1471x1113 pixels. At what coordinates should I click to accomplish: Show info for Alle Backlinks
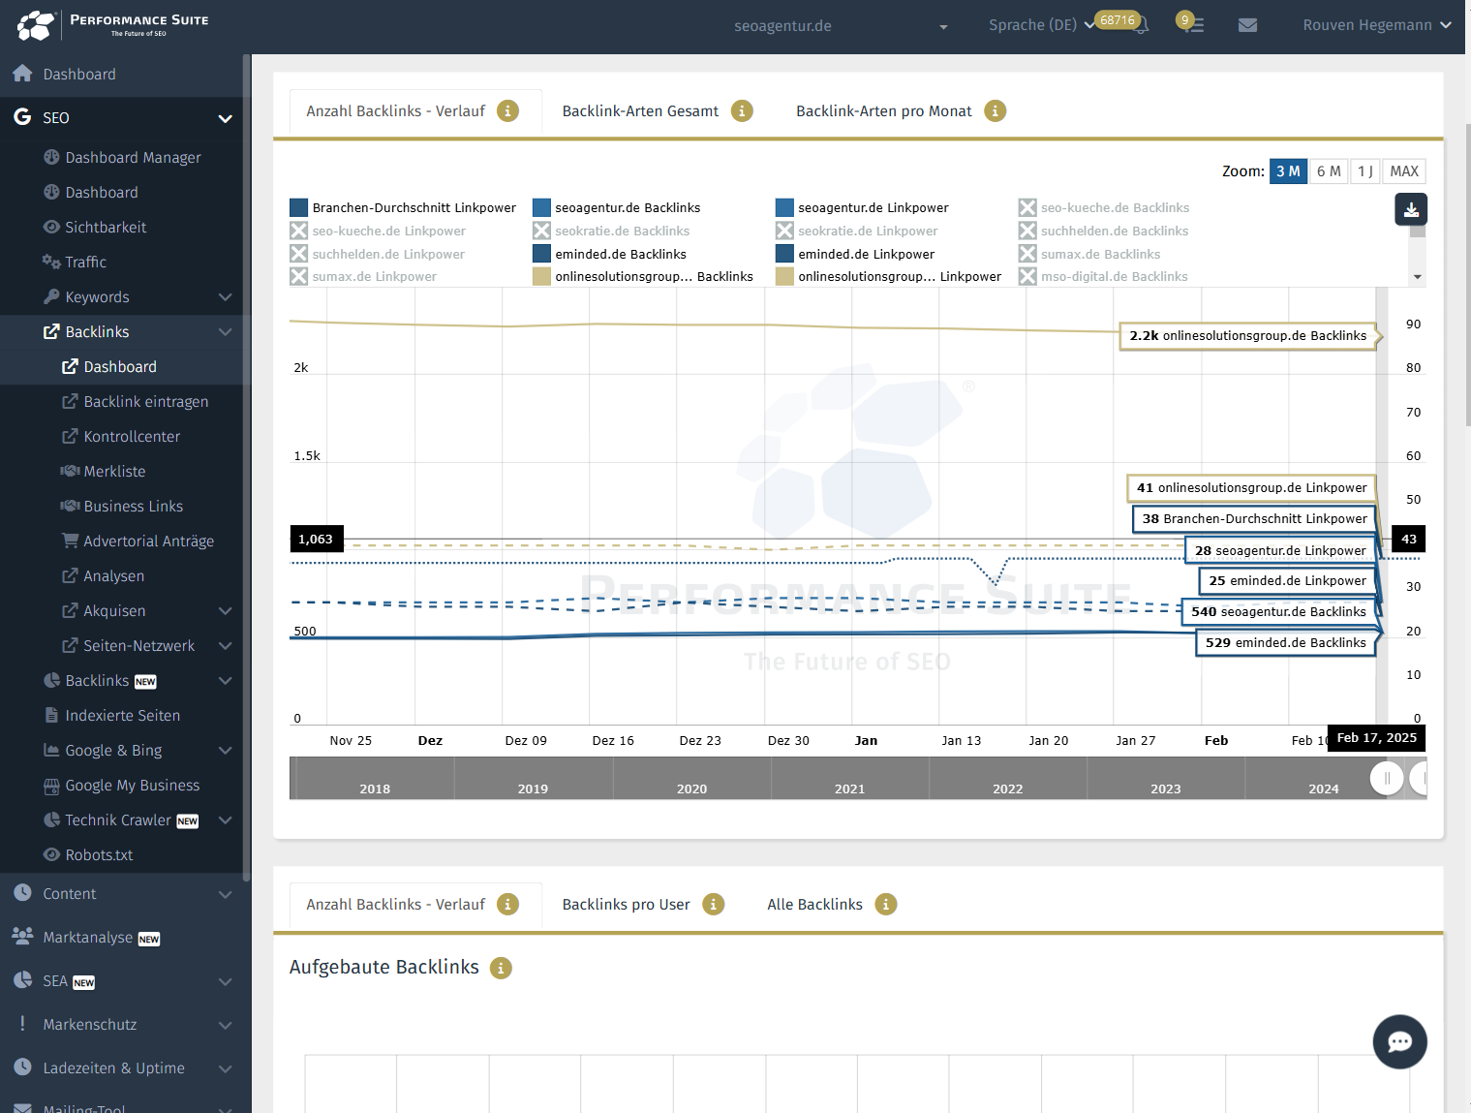885,904
